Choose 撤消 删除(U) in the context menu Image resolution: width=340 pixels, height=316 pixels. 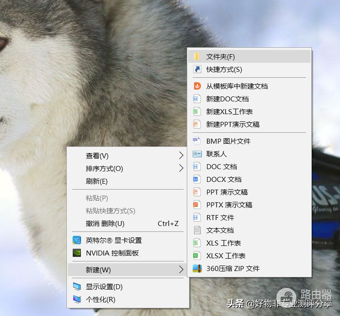(105, 224)
